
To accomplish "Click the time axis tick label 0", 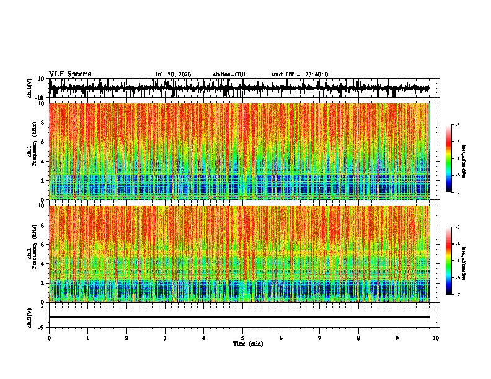I will 49,338.
